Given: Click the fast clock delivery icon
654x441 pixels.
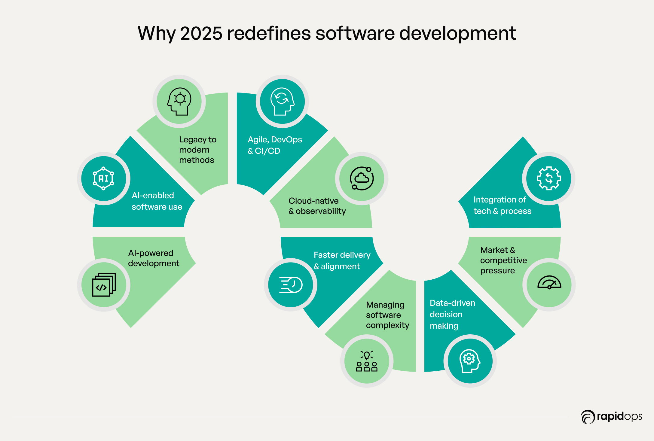Looking at the screenshot, I should (291, 285).
